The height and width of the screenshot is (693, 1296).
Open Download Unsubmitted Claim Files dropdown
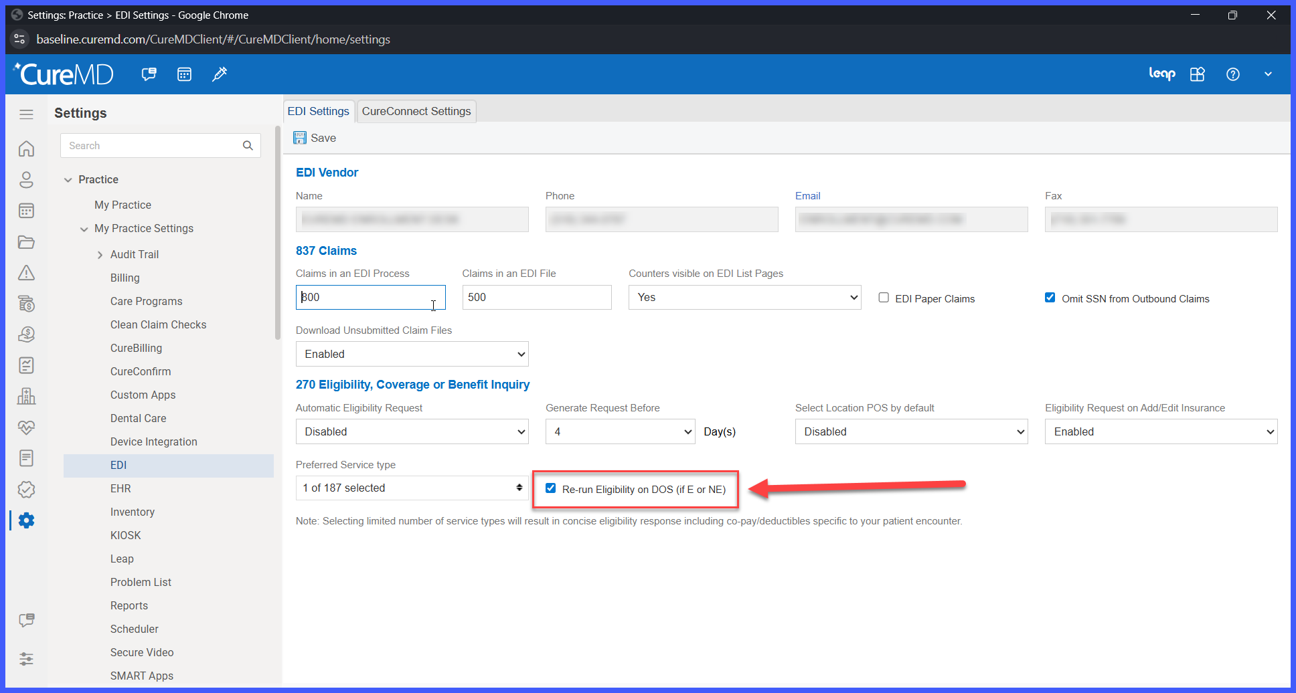point(412,354)
